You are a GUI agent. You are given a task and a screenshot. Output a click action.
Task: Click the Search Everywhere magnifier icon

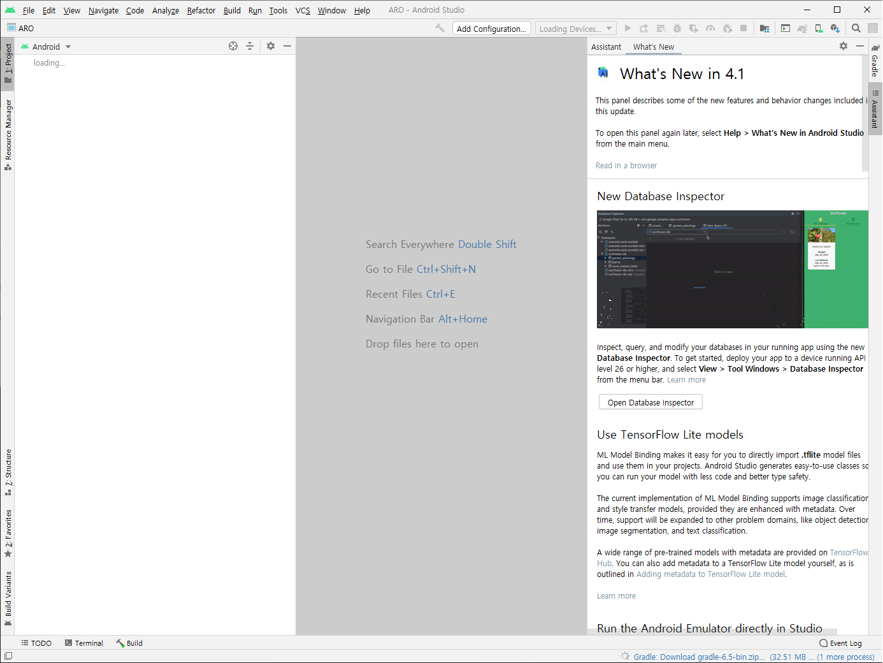click(856, 28)
